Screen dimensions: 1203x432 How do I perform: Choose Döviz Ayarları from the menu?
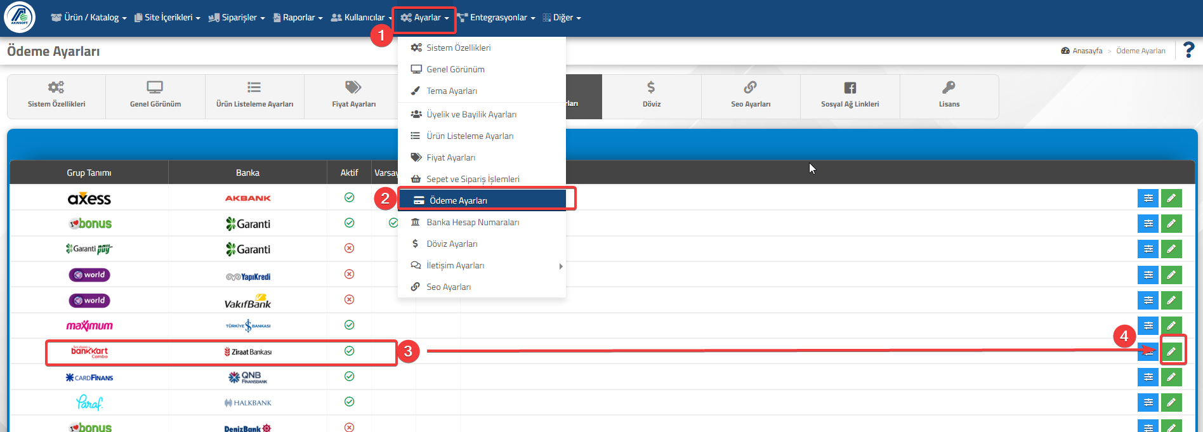pyautogui.click(x=482, y=244)
